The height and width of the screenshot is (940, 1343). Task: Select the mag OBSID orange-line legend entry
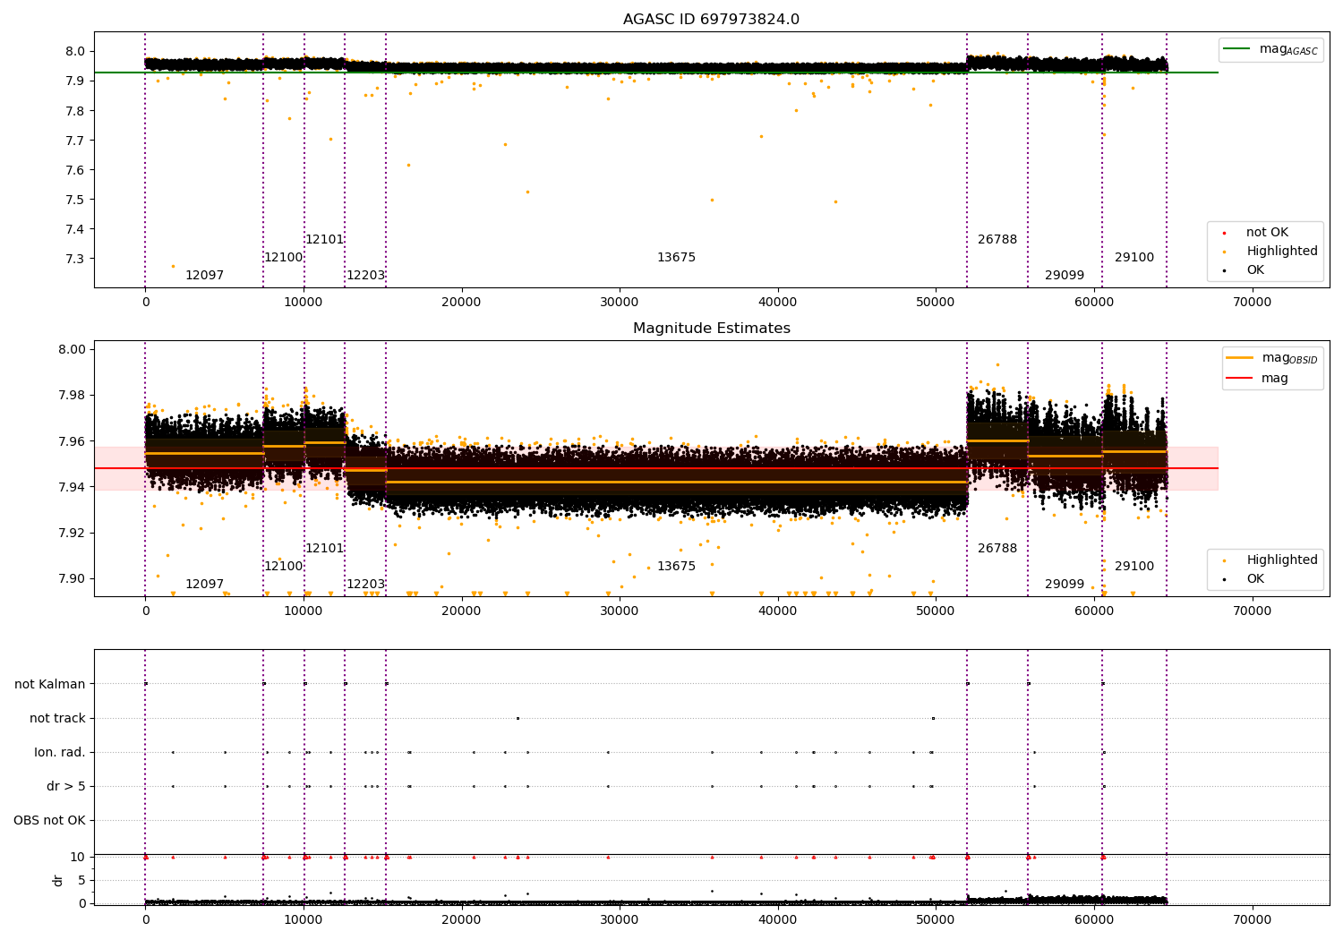1272,358
